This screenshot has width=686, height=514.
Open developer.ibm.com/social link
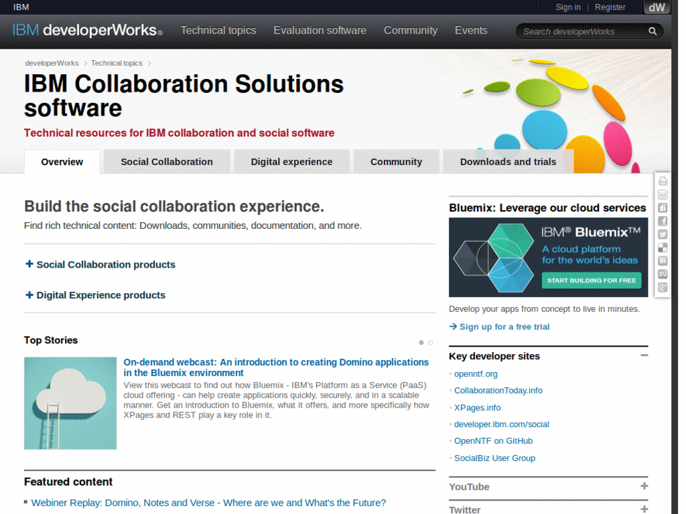[501, 424]
